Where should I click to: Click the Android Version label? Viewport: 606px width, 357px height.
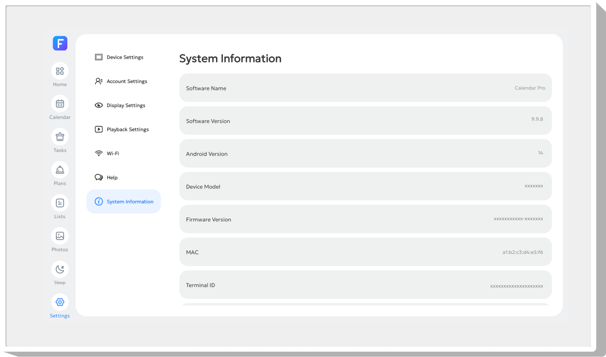pyautogui.click(x=207, y=154)
